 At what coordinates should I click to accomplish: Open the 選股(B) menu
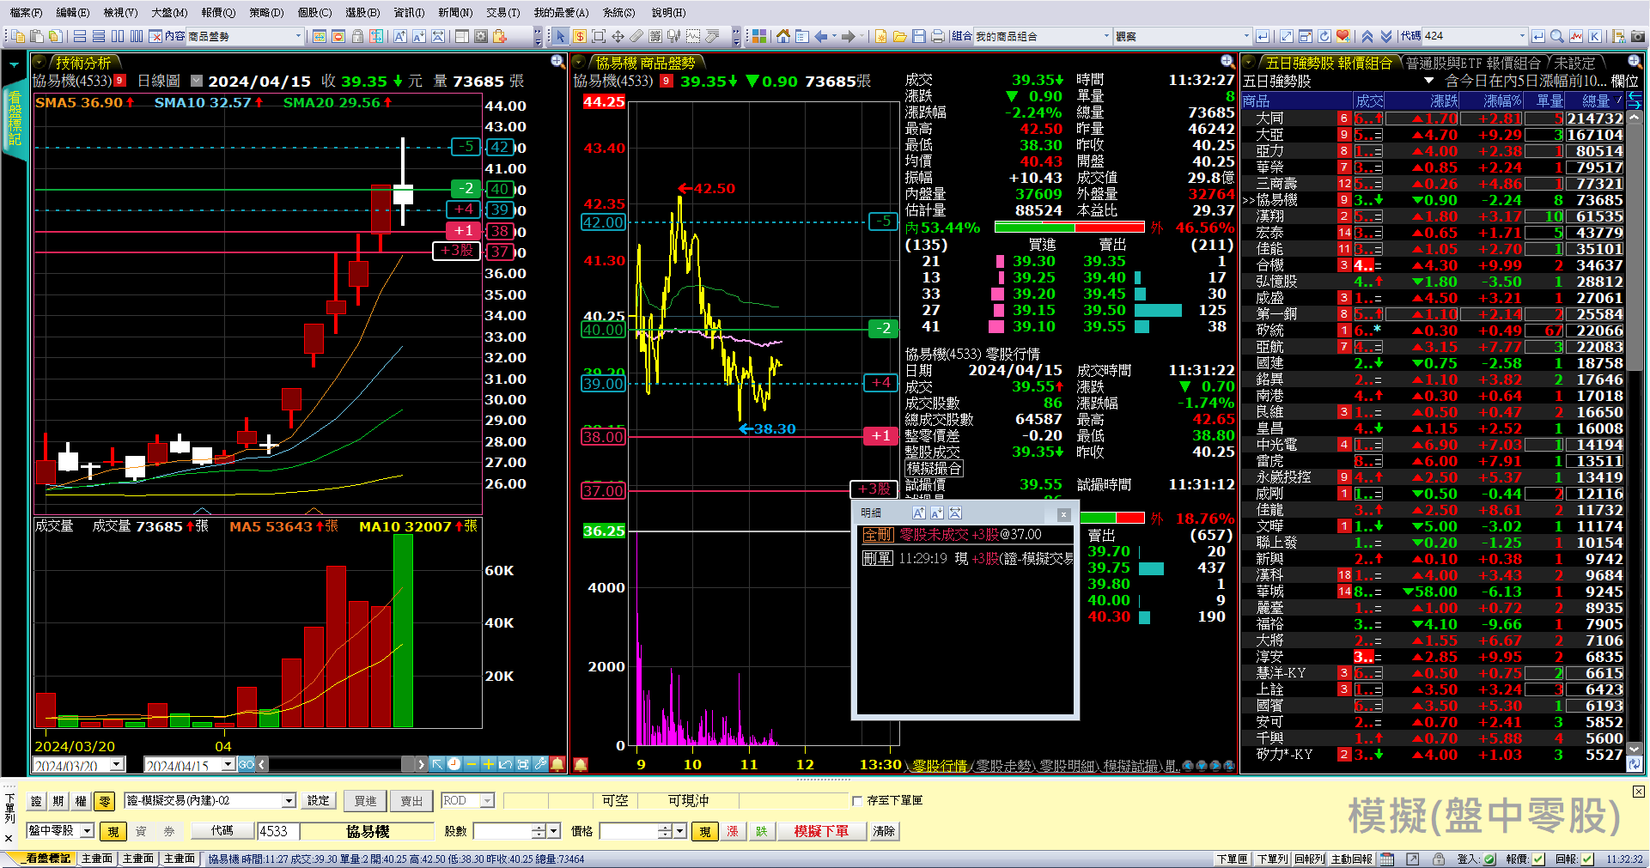[x=362, y=12]
